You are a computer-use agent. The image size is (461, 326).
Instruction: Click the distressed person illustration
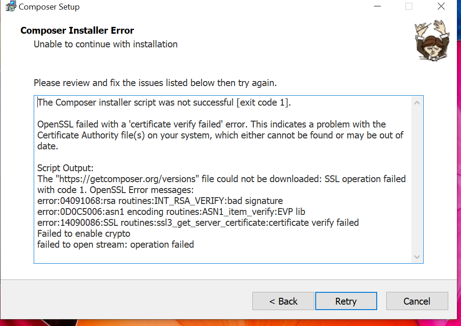[x=432, y=40]
